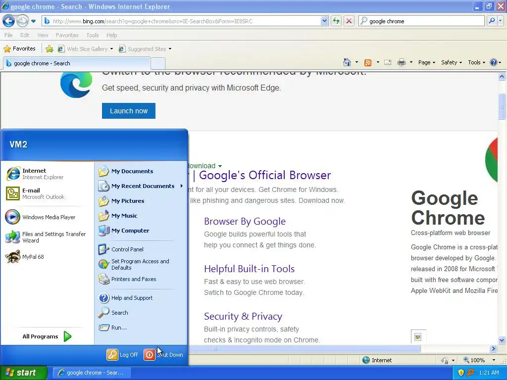Open the Run... dialog
Viewport: 507px width, 380px height.
[141, 328]
